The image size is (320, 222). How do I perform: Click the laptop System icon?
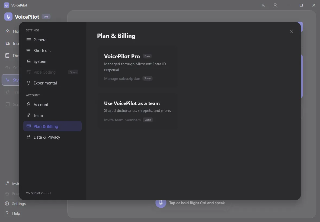28,61
